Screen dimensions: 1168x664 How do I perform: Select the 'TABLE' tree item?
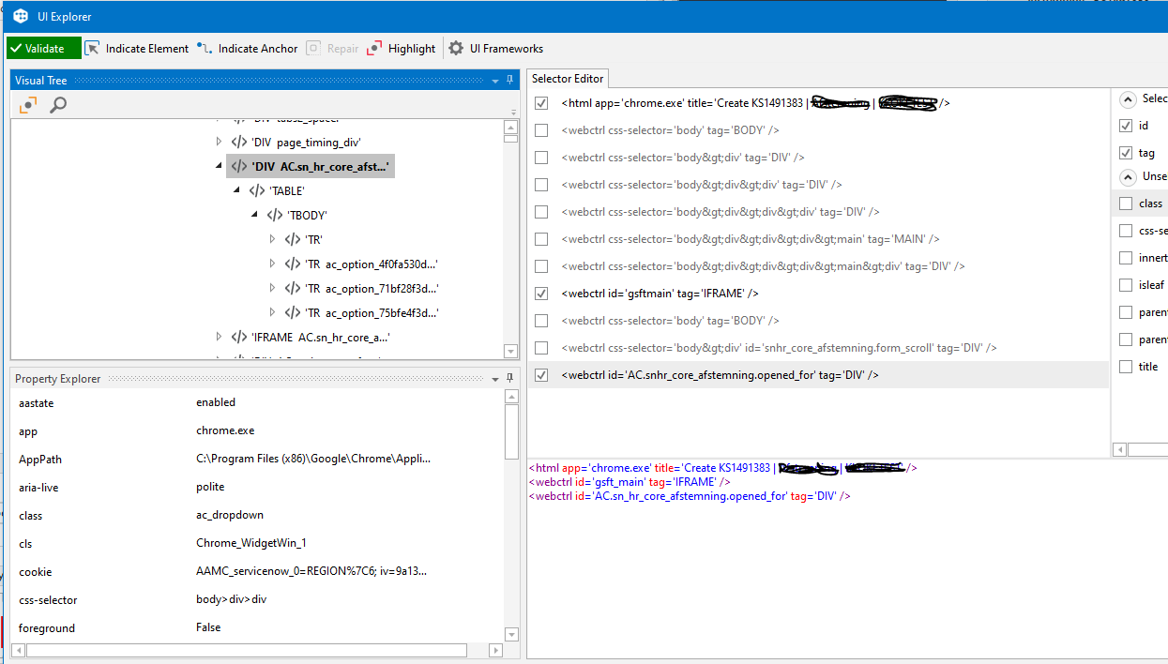[288, 190]
